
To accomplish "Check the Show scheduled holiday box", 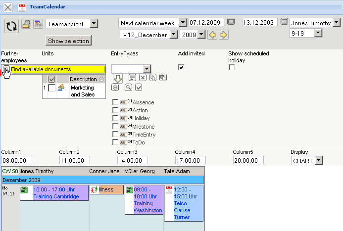I will pyautogui.click(x=232, y=67).
